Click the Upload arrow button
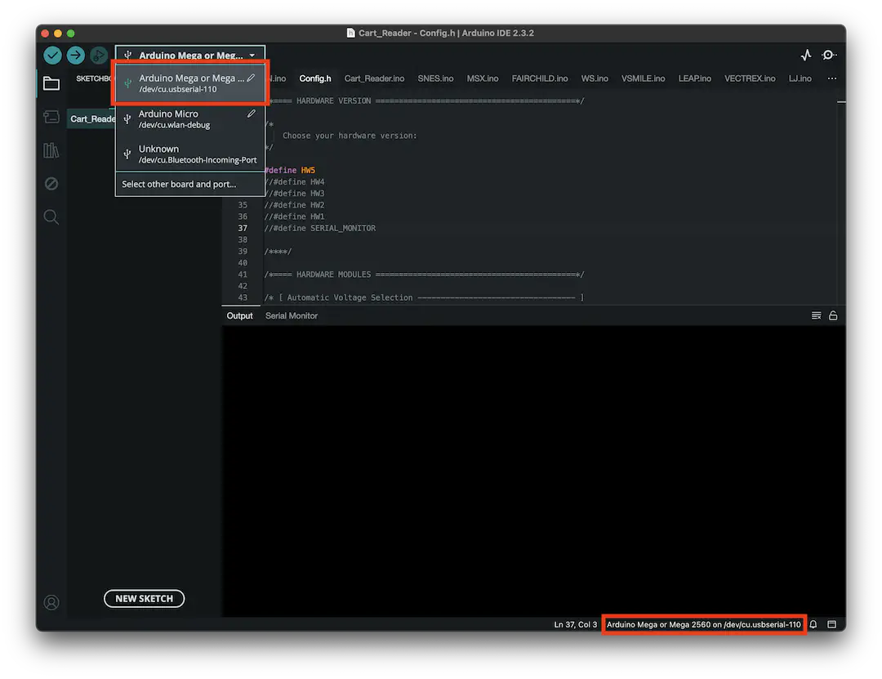Screen dimensions: 882x679 75,56
